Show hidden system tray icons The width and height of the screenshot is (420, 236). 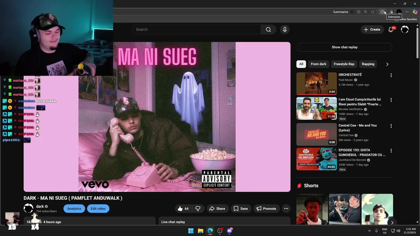click(369, 231)
